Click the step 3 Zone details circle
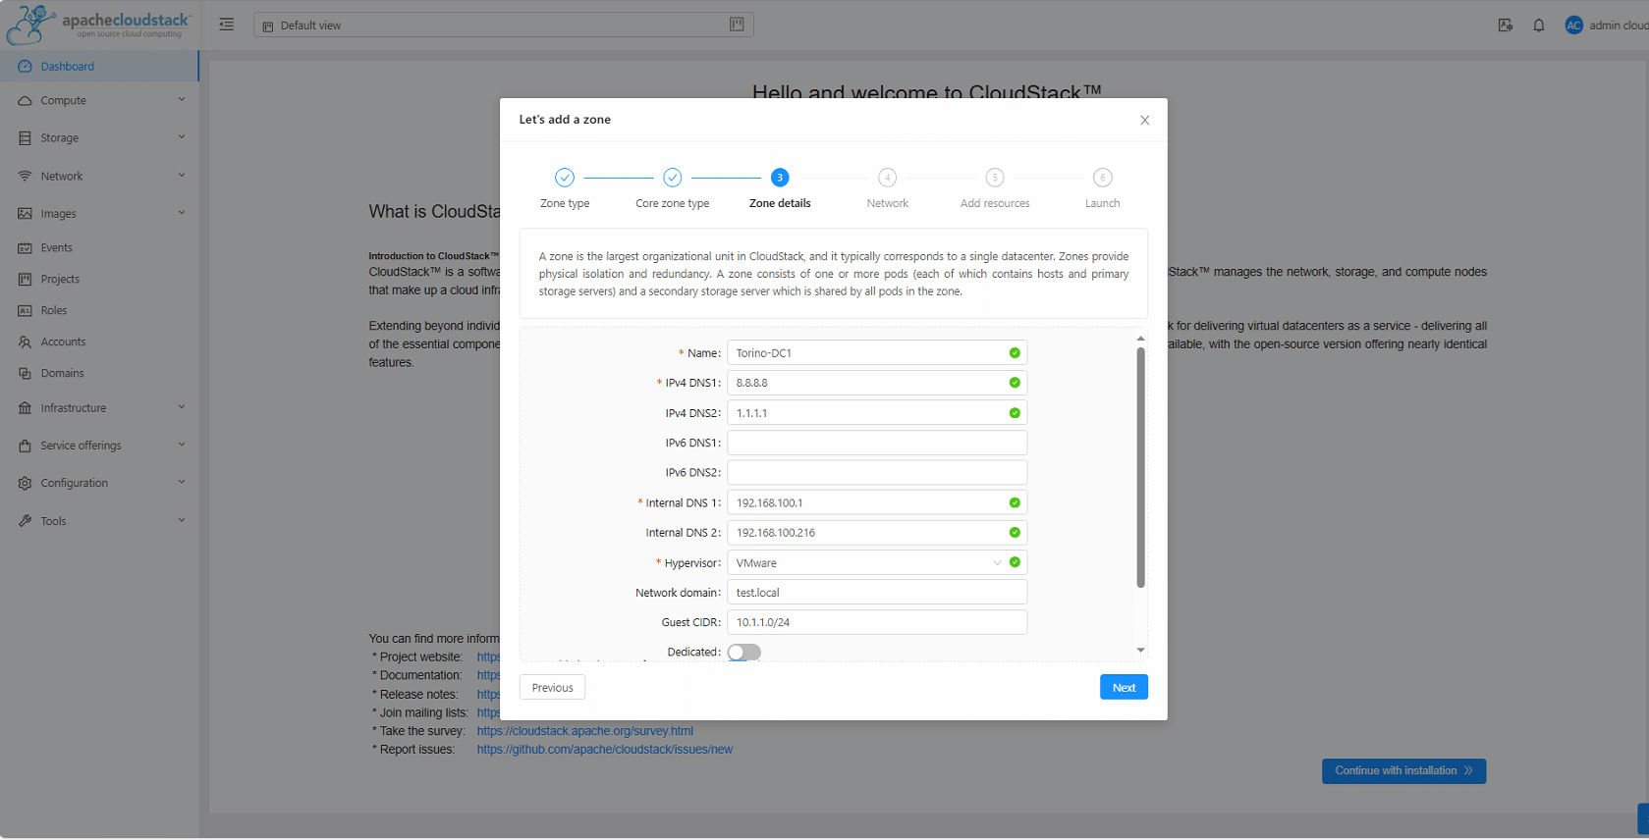 tap(780, 178)
